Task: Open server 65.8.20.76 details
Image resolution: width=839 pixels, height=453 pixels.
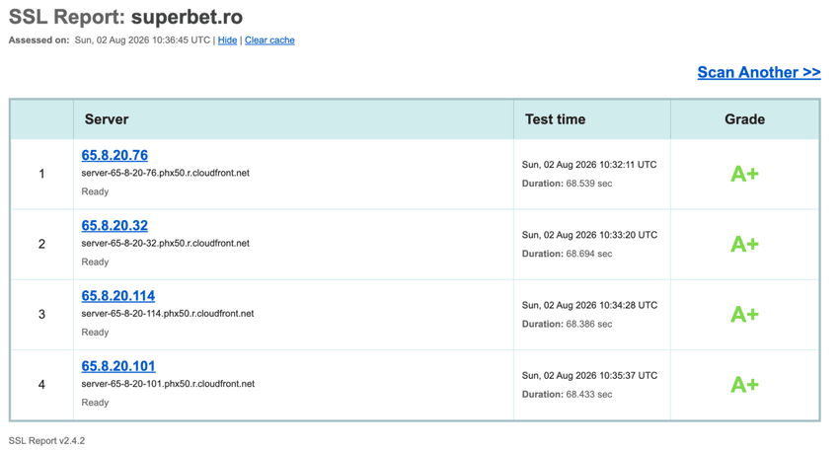Action: [114, 155]
